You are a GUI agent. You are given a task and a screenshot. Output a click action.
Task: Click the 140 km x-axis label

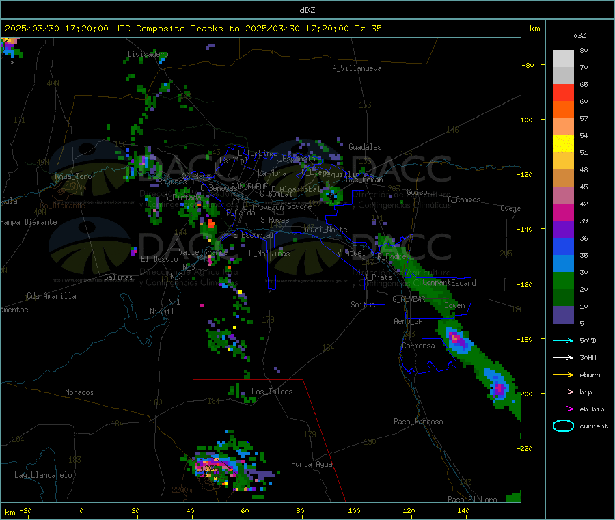[x=463, y=510]
